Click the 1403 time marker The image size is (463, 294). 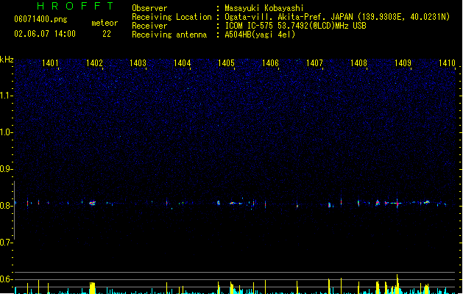coord(138,63)
